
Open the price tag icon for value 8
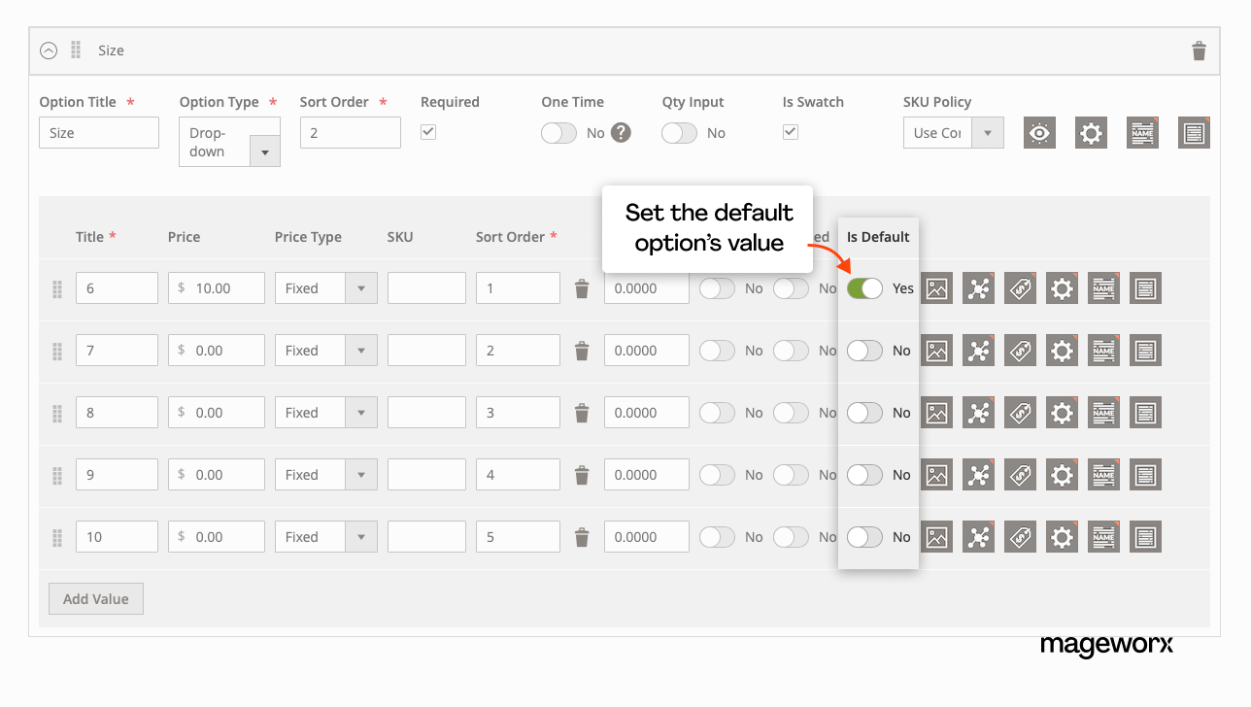click(x=1020, y=412)
